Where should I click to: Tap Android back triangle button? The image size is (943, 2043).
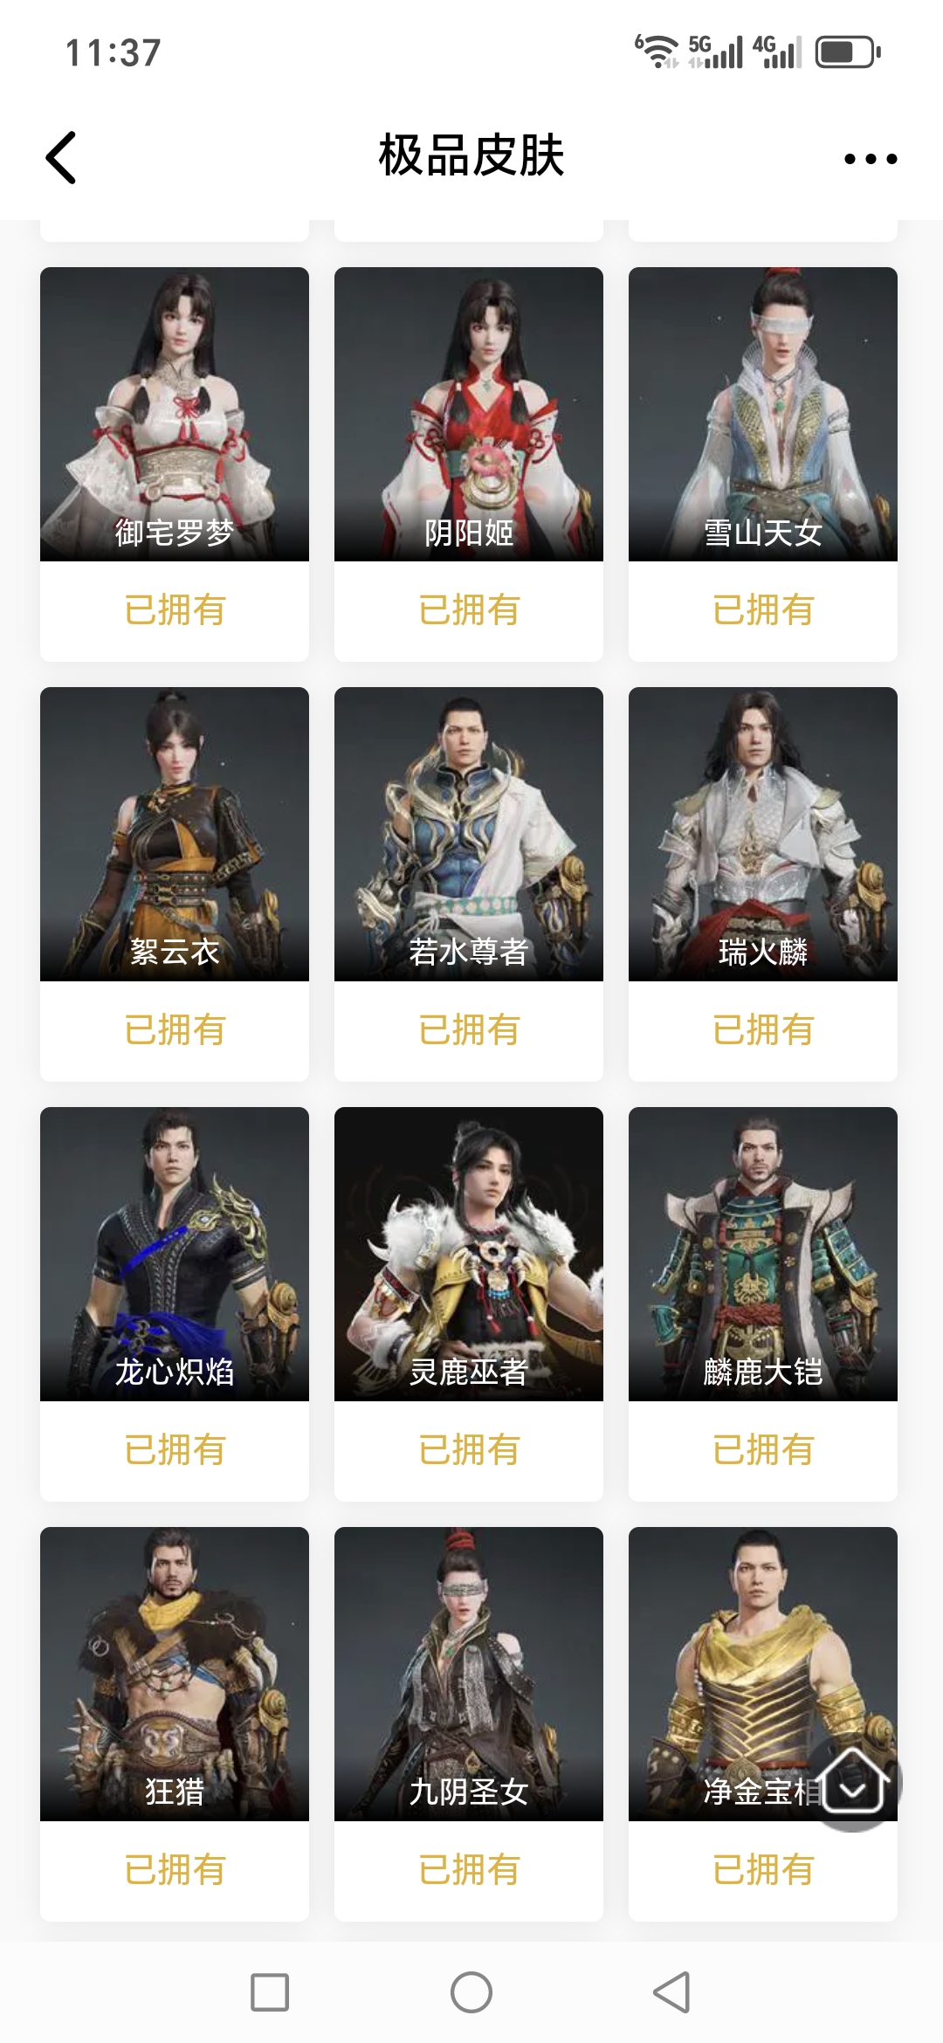pyautogui.click(x=672, y=1992)
